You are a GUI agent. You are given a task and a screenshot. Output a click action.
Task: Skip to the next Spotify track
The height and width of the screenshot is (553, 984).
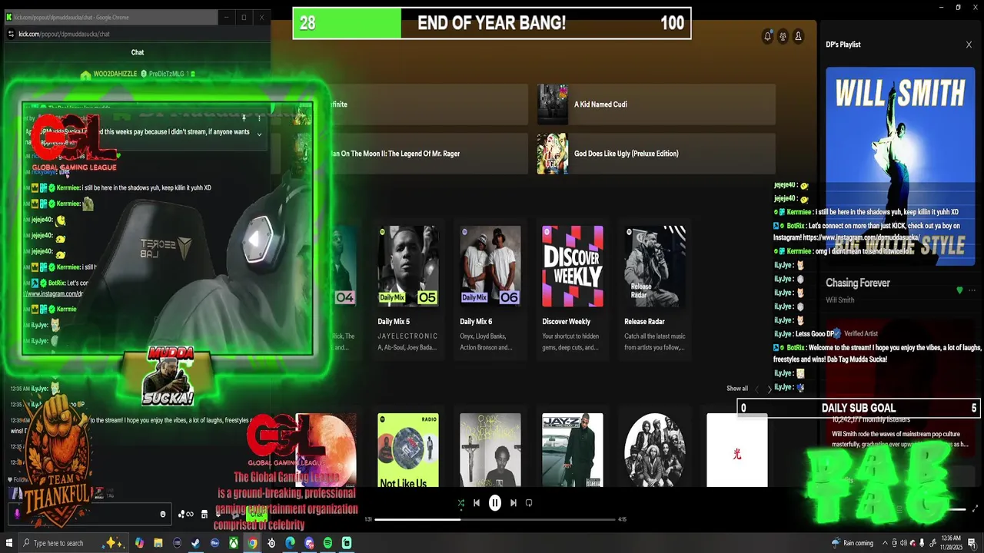pos(514,503)
